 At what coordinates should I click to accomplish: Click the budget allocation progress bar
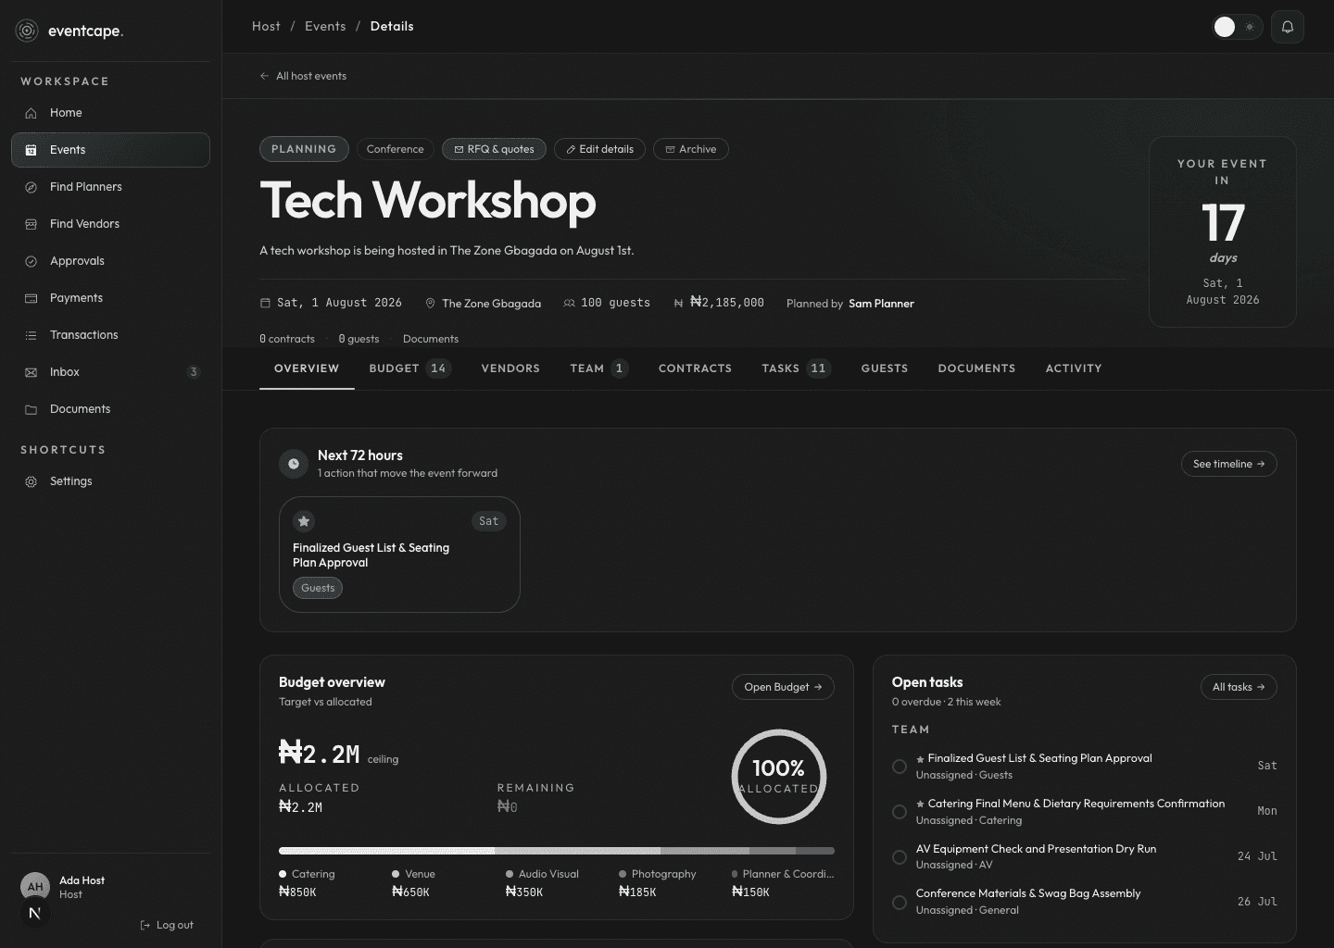(557, 851)
